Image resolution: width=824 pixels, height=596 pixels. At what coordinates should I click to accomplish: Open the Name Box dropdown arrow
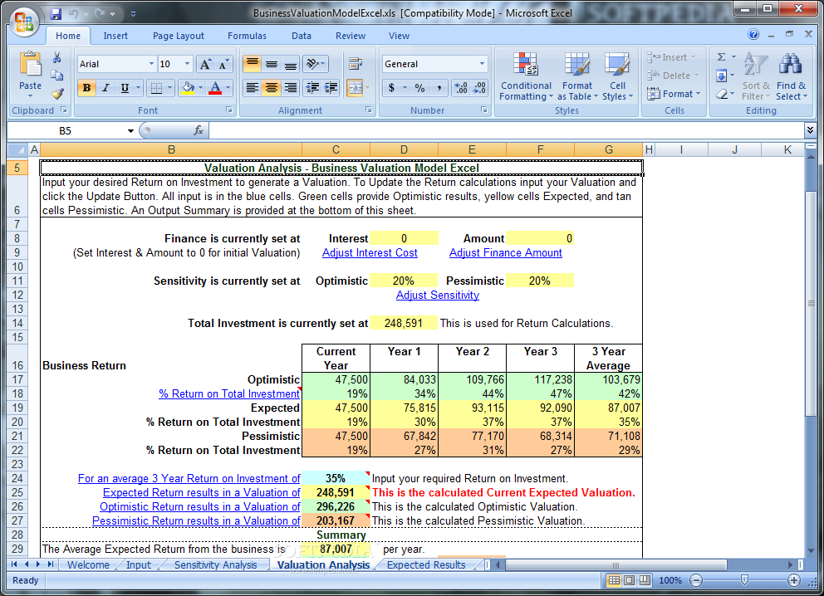click(x=130, y=131)
